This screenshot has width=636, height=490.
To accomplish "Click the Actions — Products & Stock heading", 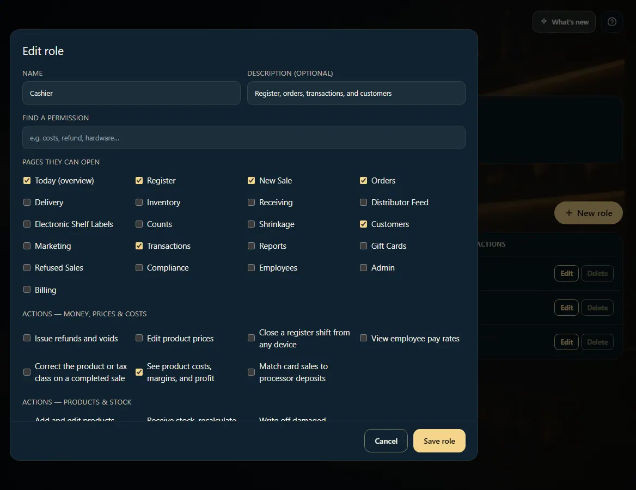I will coord(77,402).
